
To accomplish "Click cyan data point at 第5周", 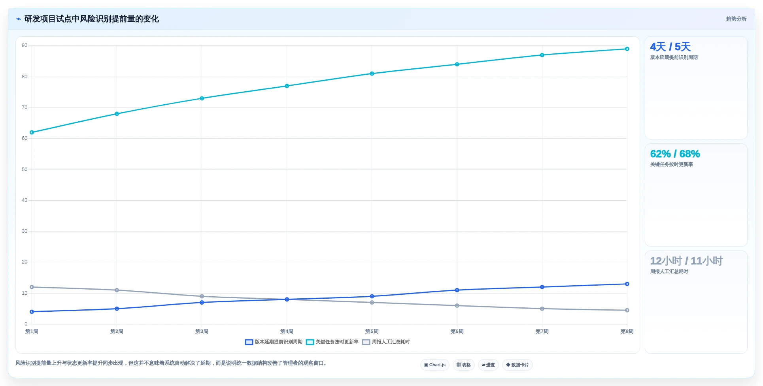I will (x=372, y=73).
